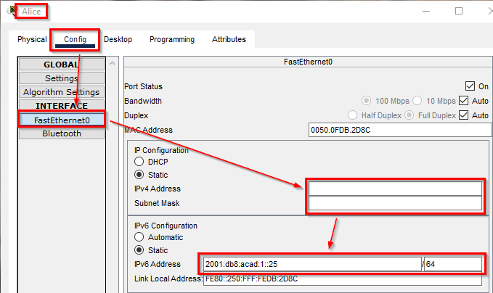Minimize the Alice window

(426, 11)
